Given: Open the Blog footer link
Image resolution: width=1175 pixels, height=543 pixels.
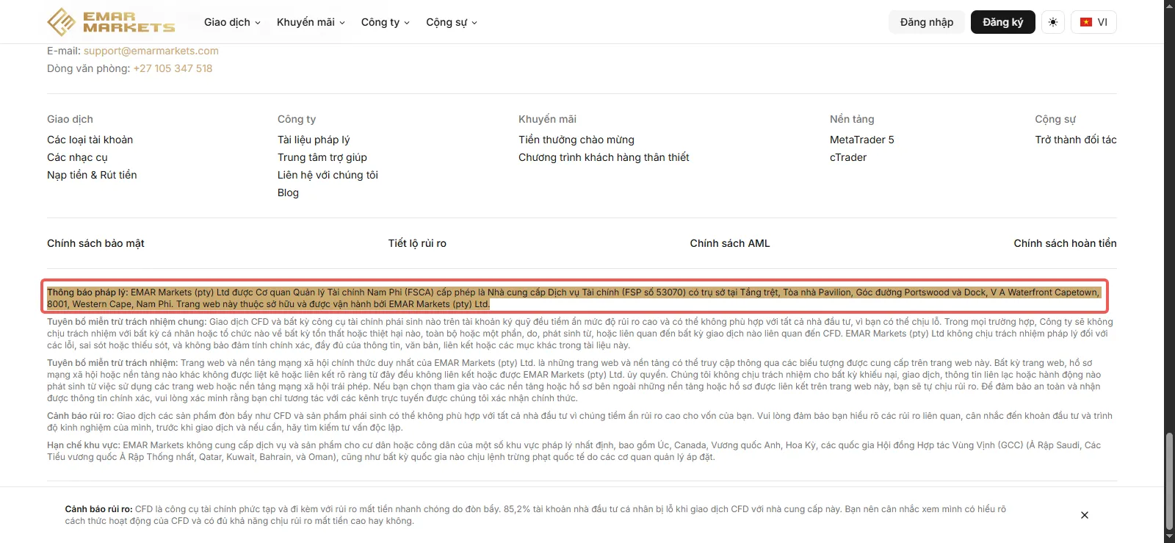Looking at the screenshot, I should click(x=288, y=193).
